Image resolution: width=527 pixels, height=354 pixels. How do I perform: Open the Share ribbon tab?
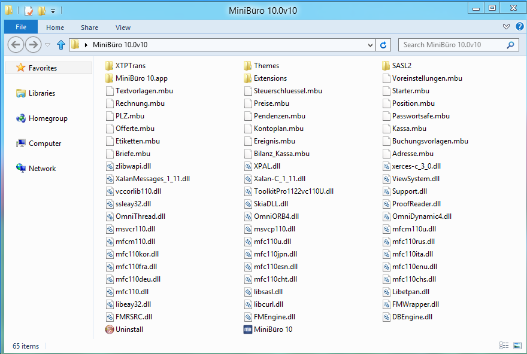pyautogui.click(x=89, y=28)
